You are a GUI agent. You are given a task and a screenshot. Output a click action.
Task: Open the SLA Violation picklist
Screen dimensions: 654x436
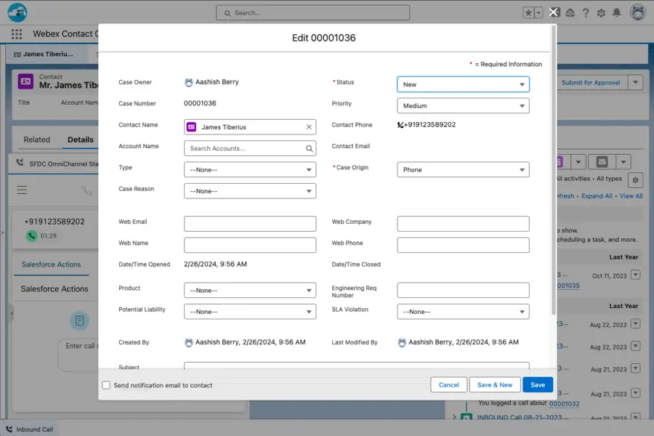(463, 312)
